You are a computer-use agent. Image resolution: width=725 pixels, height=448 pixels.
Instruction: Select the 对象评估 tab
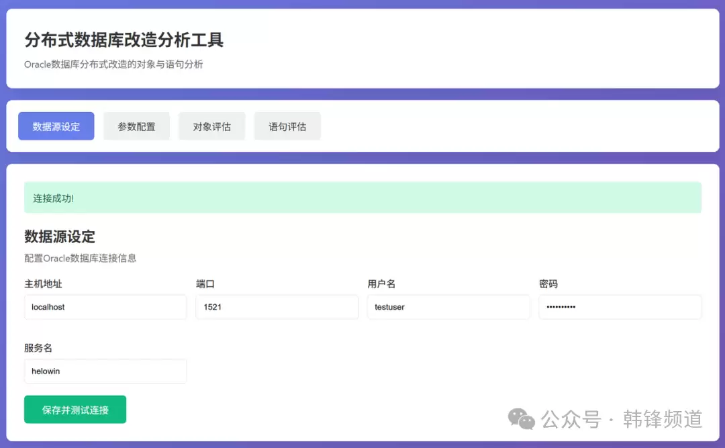[x=211, y=126]
